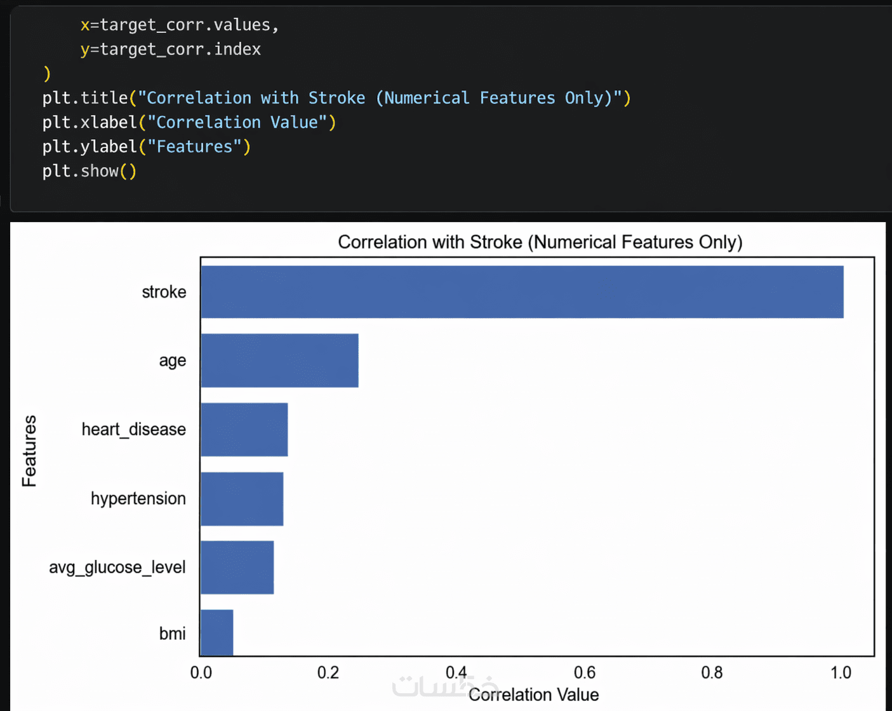Screen dimensions: 892x711
Task: Click the stroke bar in the chart
Action: click(x=522, y=292)
